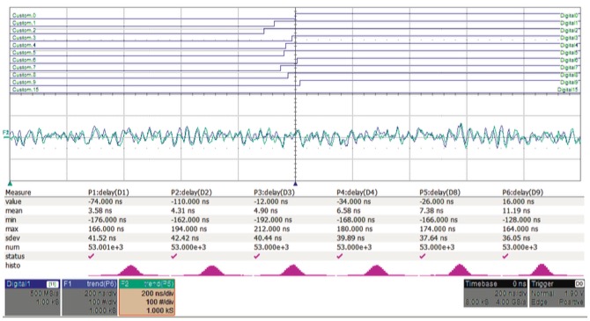Viewport: 590px width, 321px height.
Task: Click the Custom.0 digital line label
Action: (x=24, y=16)
